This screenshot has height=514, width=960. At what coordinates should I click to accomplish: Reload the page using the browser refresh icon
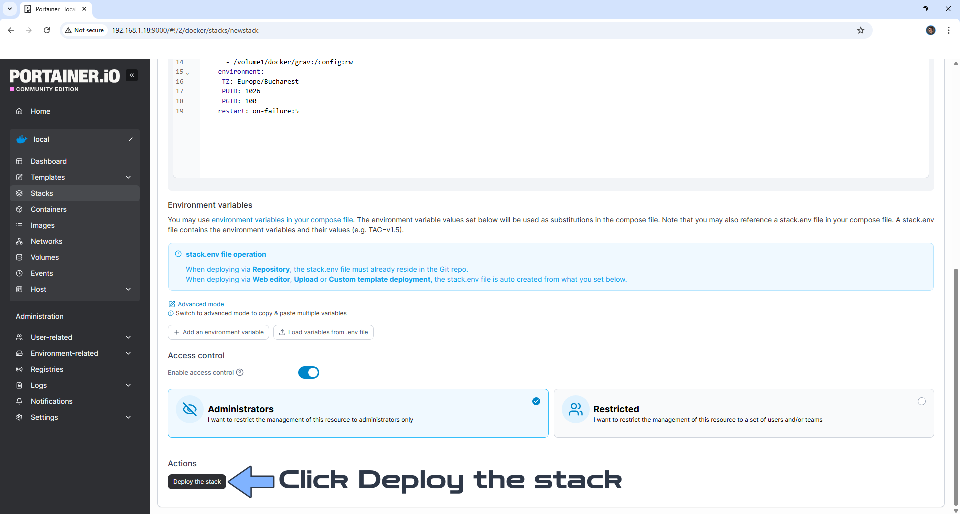[x=47, y=30]
